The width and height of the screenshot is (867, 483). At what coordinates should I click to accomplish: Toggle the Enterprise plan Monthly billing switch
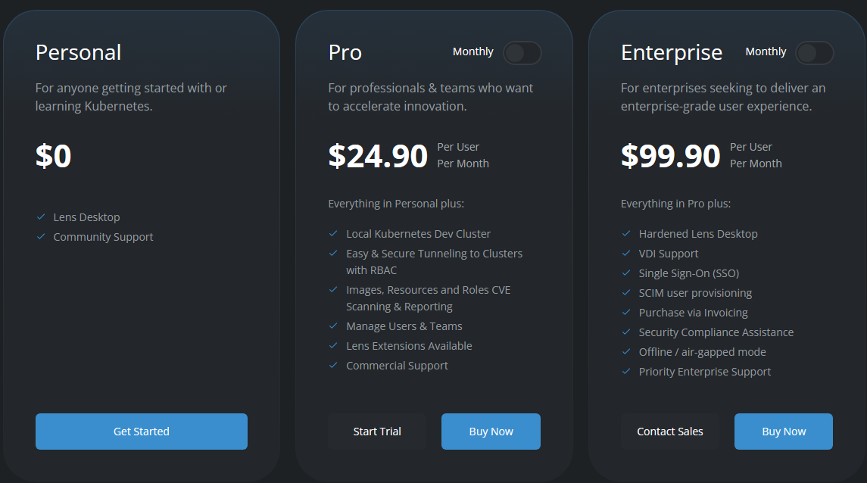(x=815, y=53)
